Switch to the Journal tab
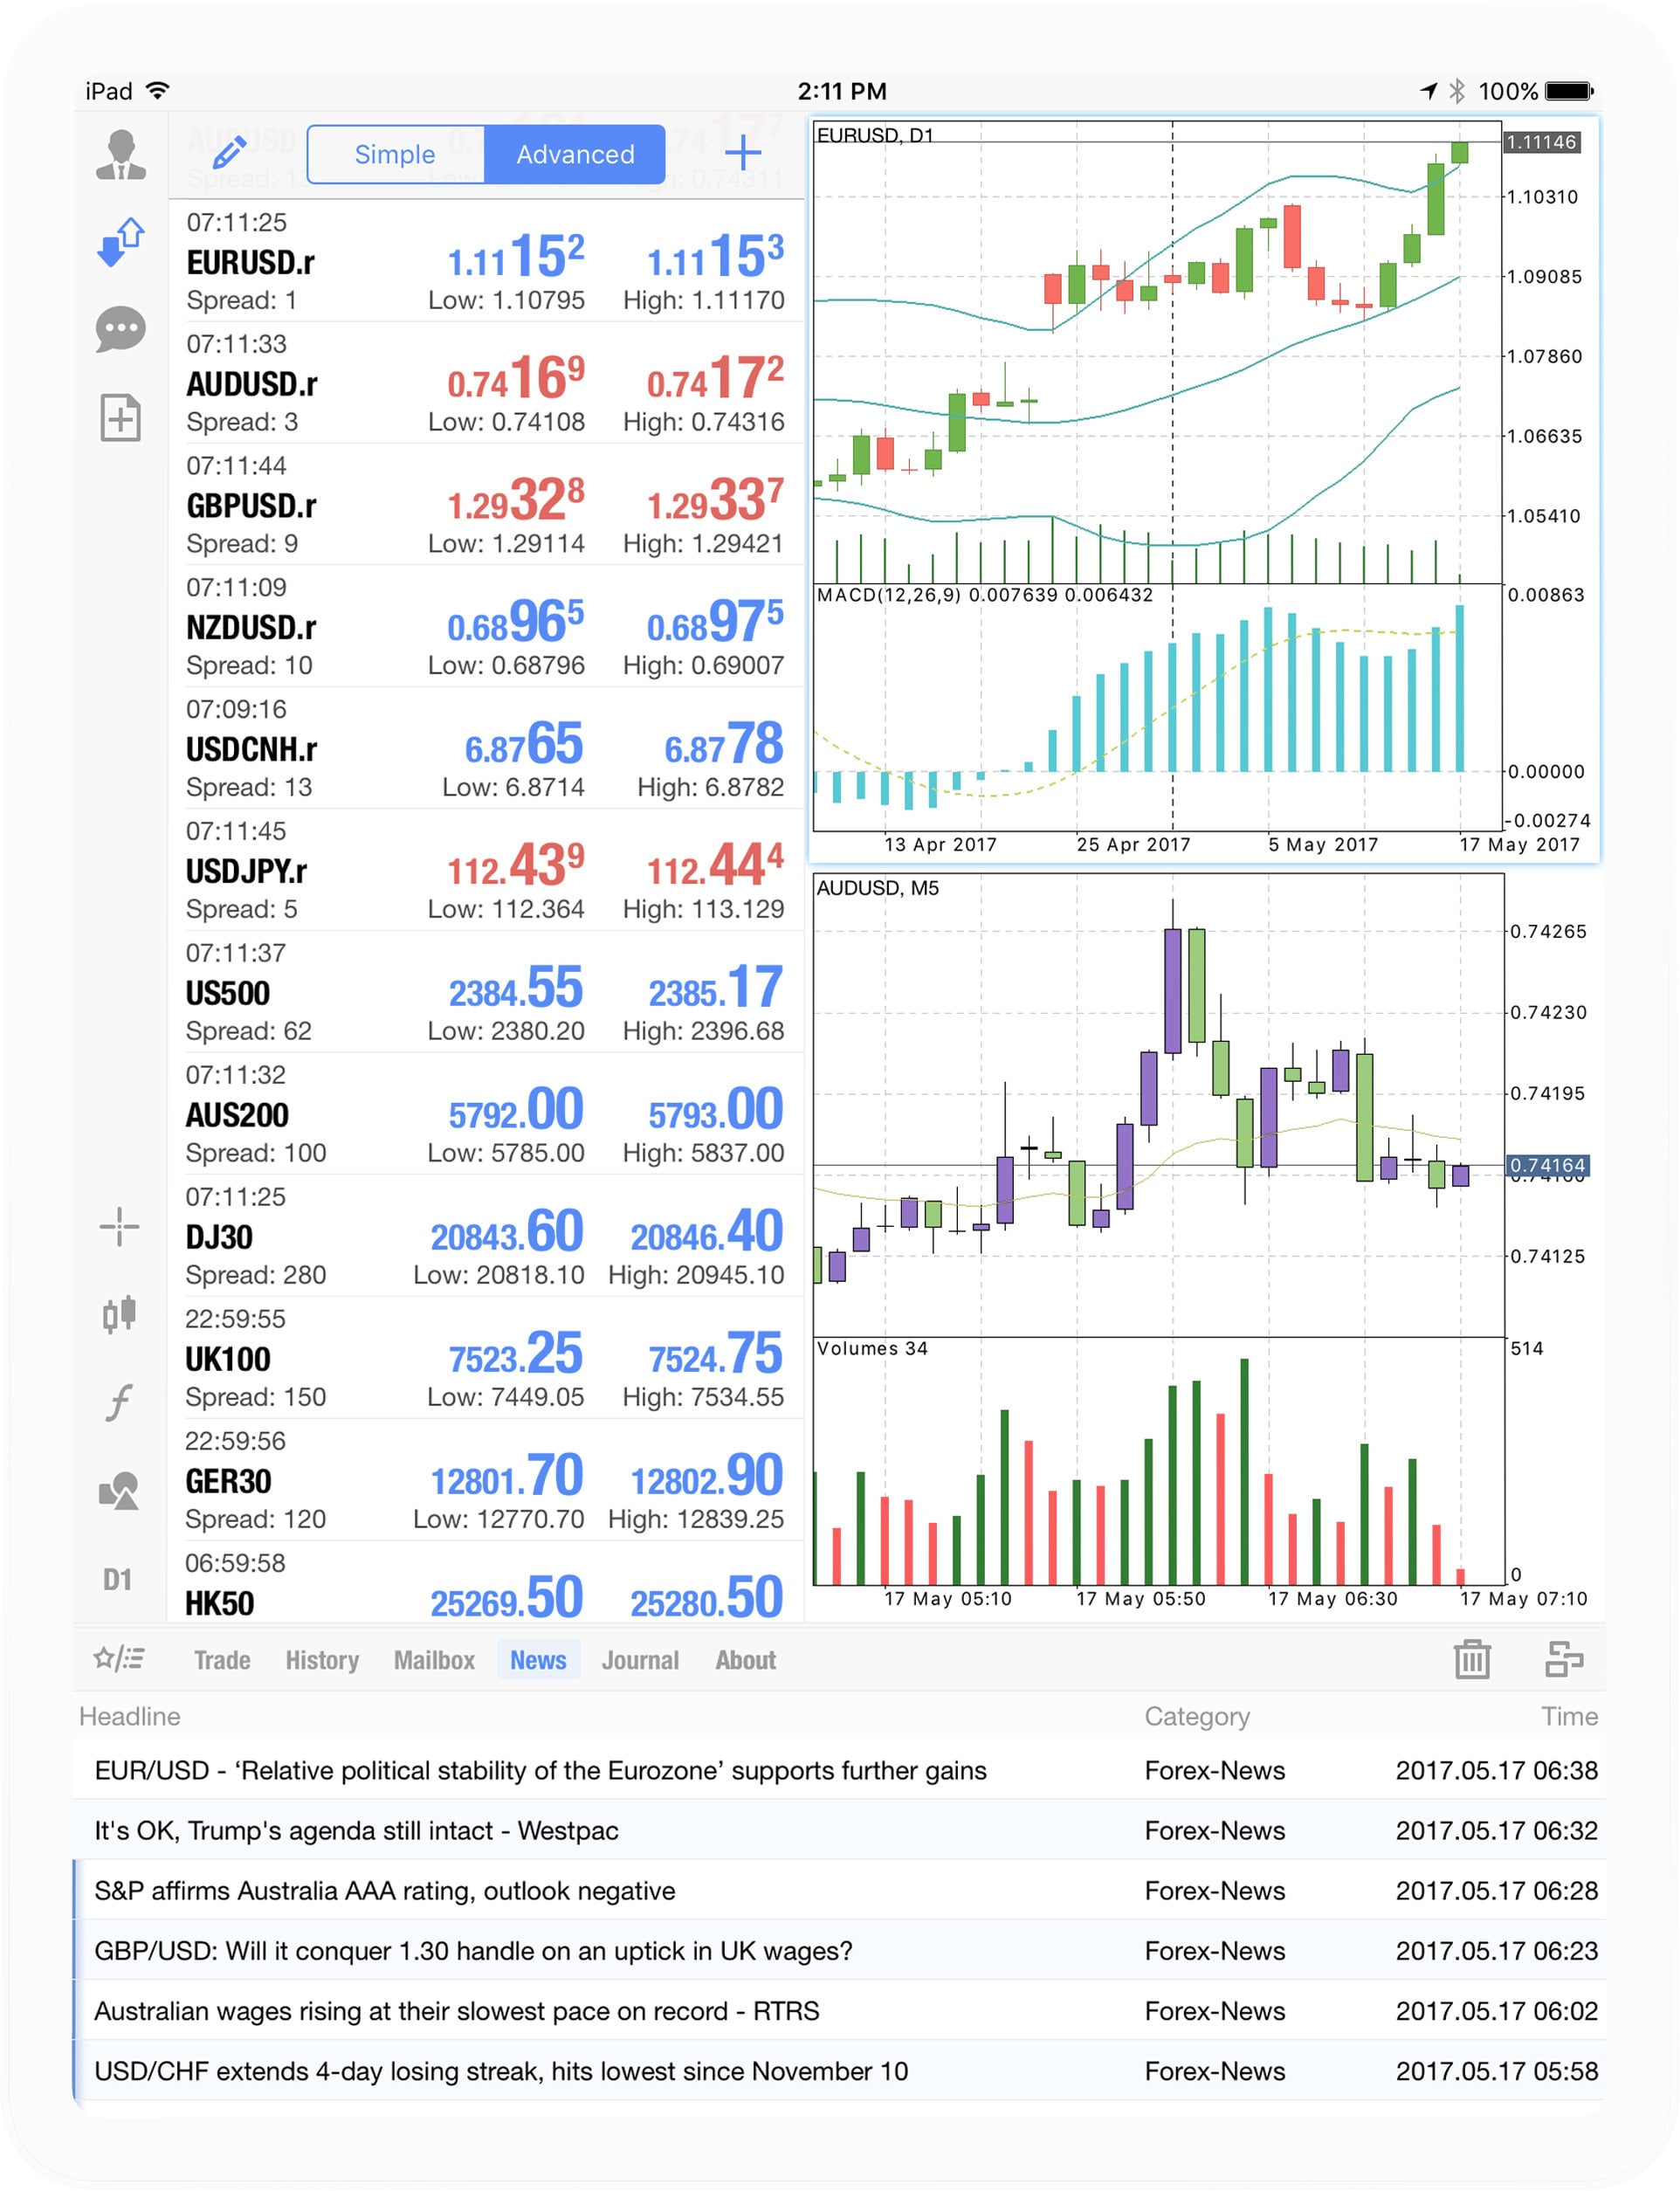Screen dimensions: 1680x2191 (640, 1660)
